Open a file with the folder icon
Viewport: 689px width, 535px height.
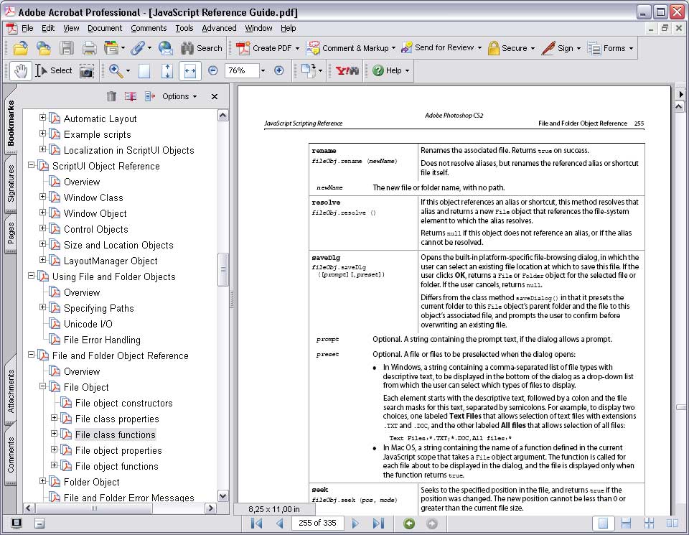(x=21, y=48)
